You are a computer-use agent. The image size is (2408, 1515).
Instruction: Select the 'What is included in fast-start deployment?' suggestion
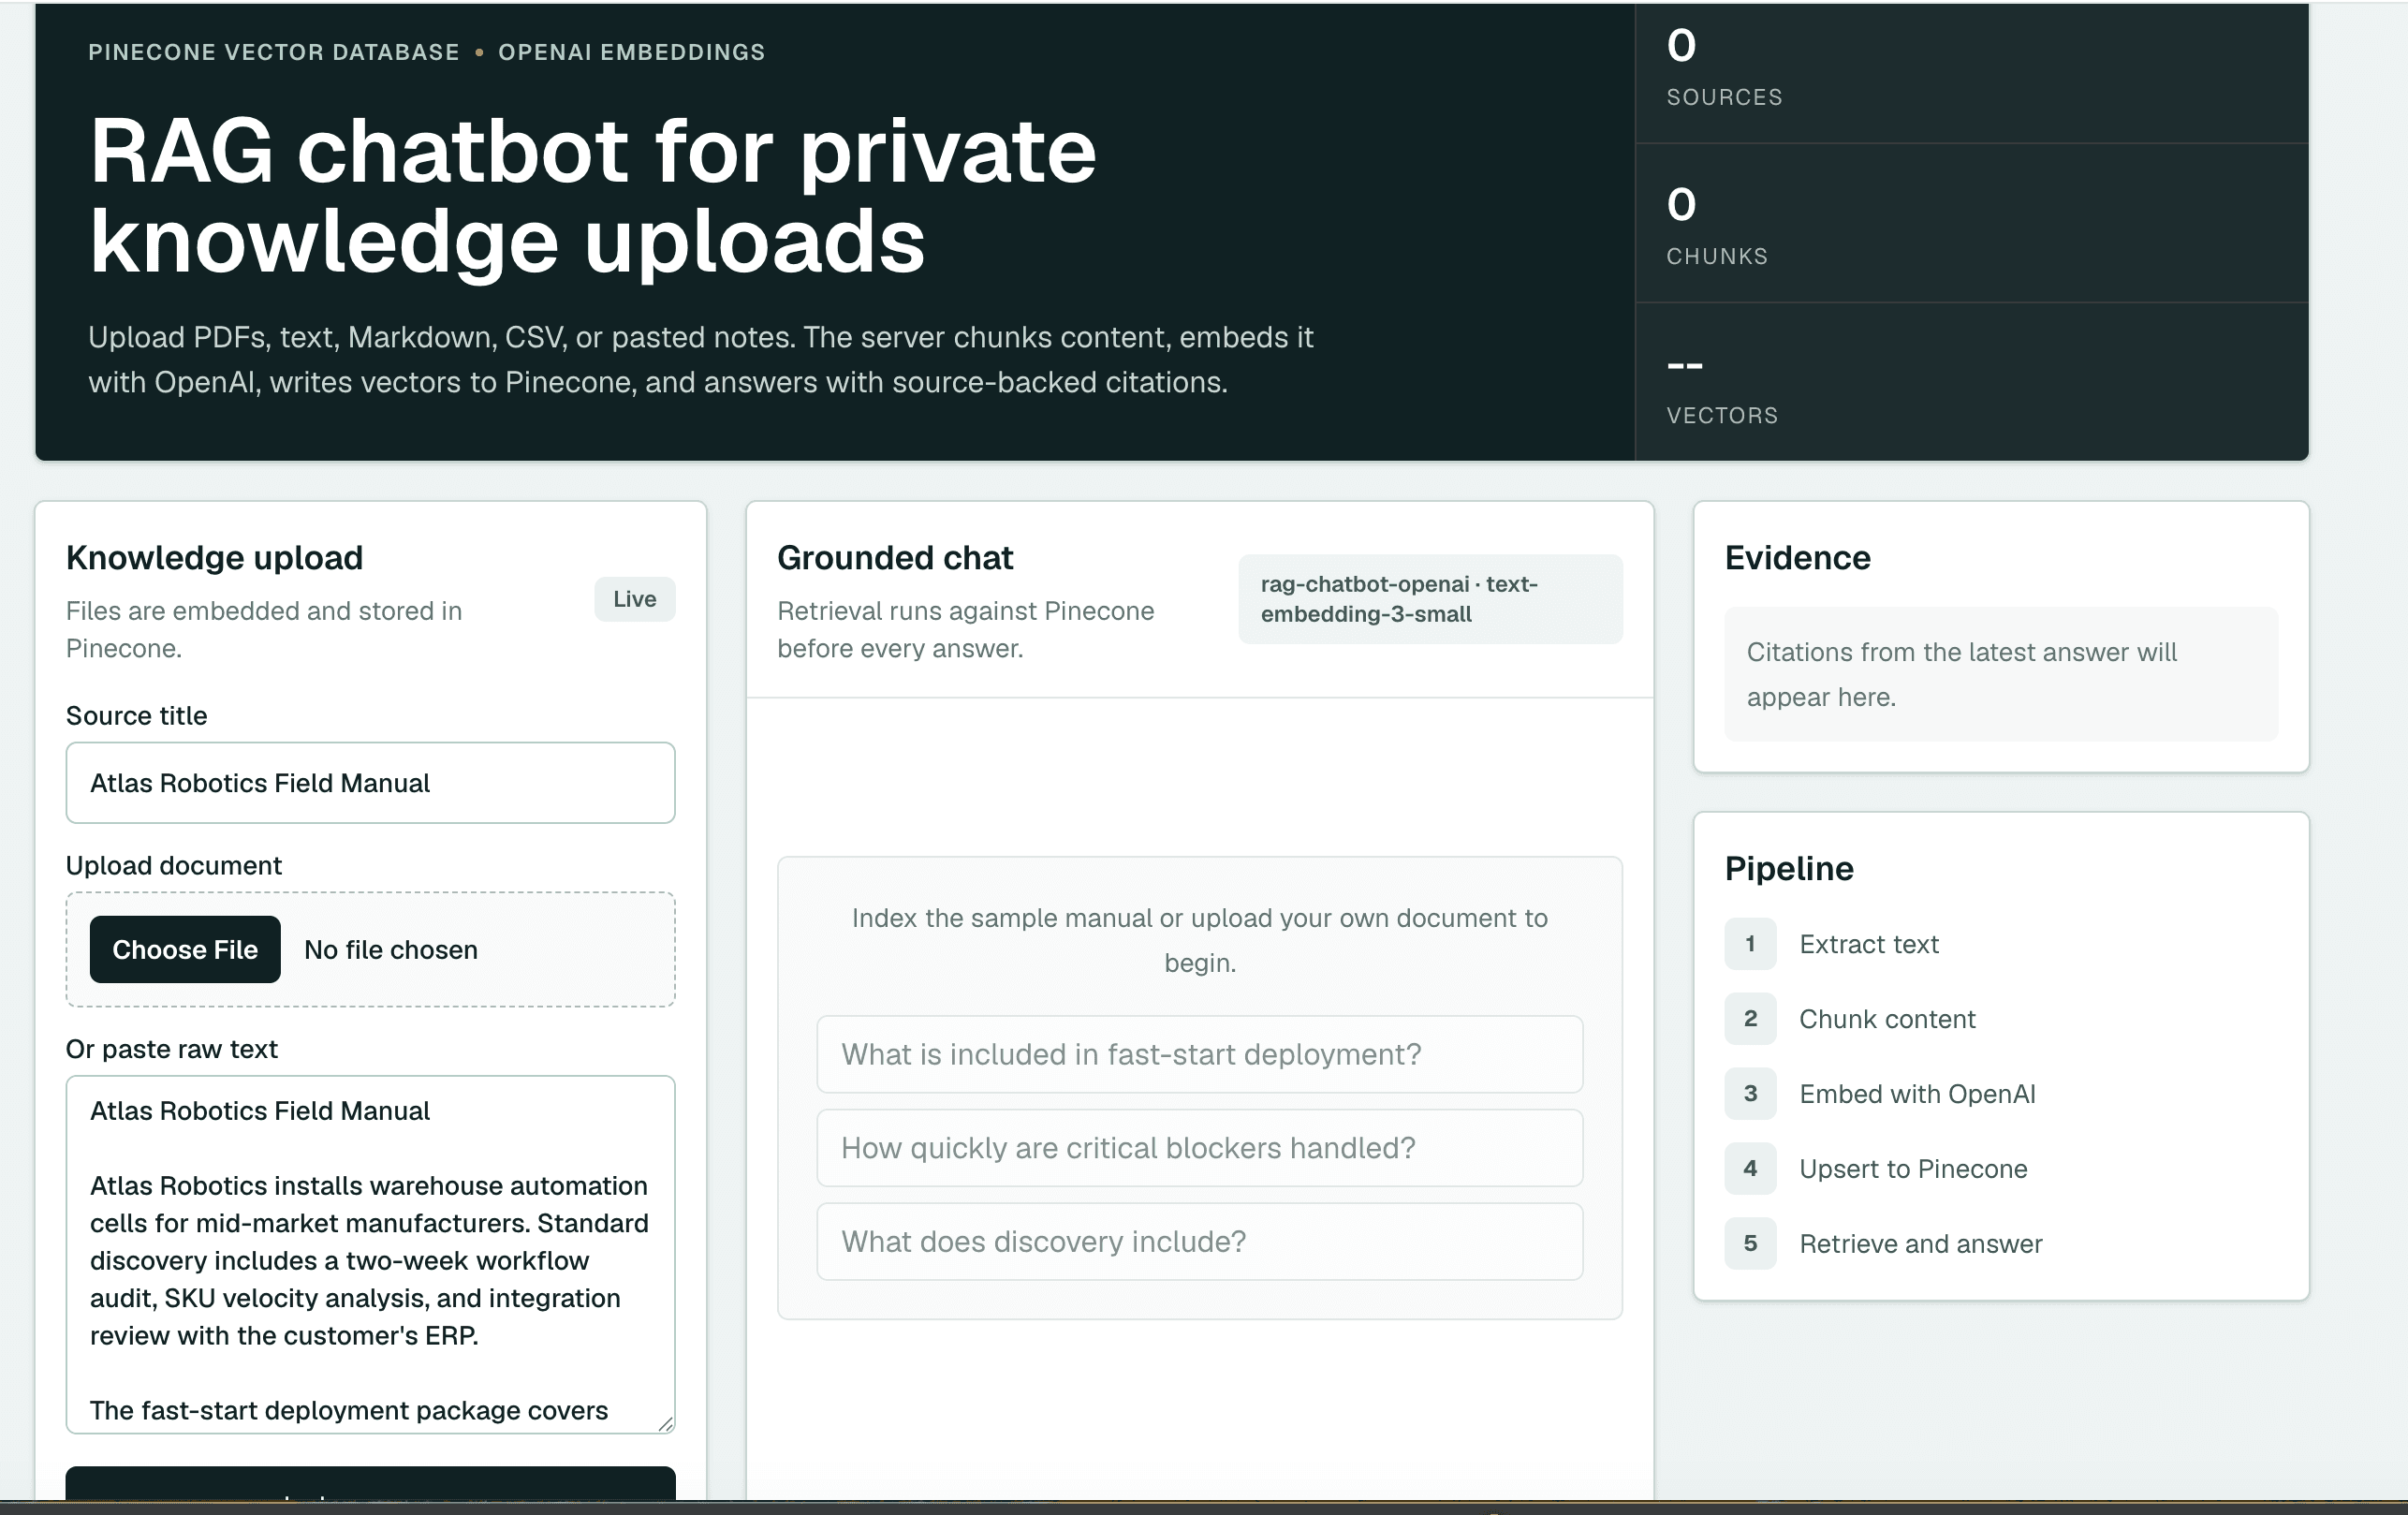point(1199,1054)
